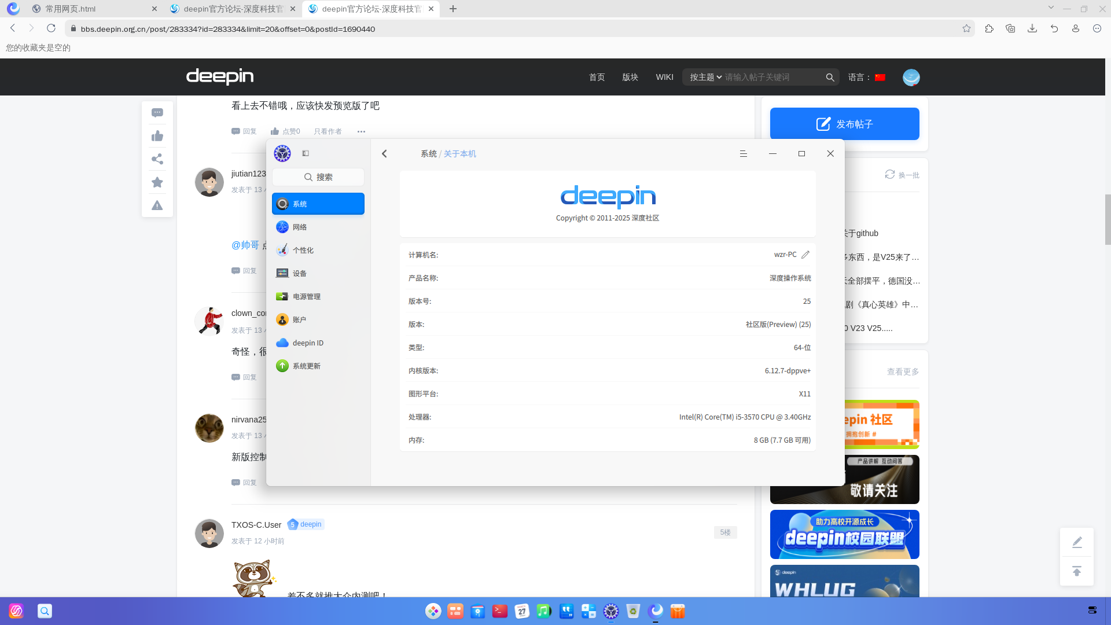Select 个性化 in the Control Center sidebar

pyautogui.click(x=318, y=250)
